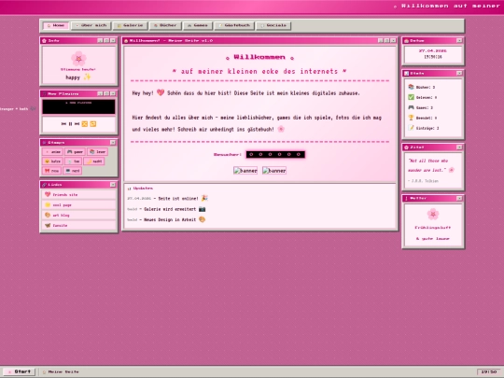Click the memo icon beside Einträge
The image size is (504, 378).
coord(411,128)
